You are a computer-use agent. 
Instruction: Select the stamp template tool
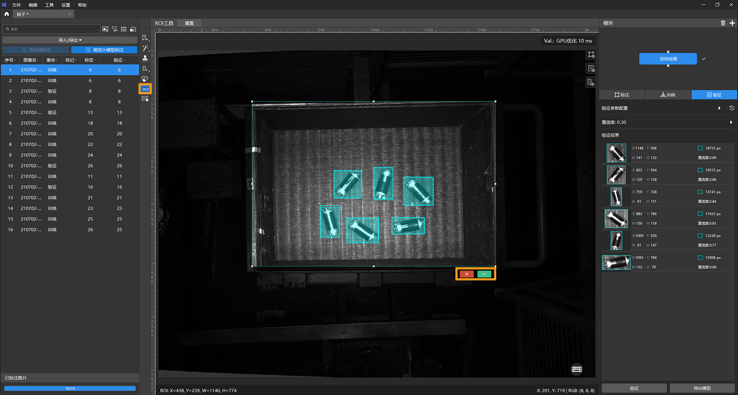coord(145,58)
